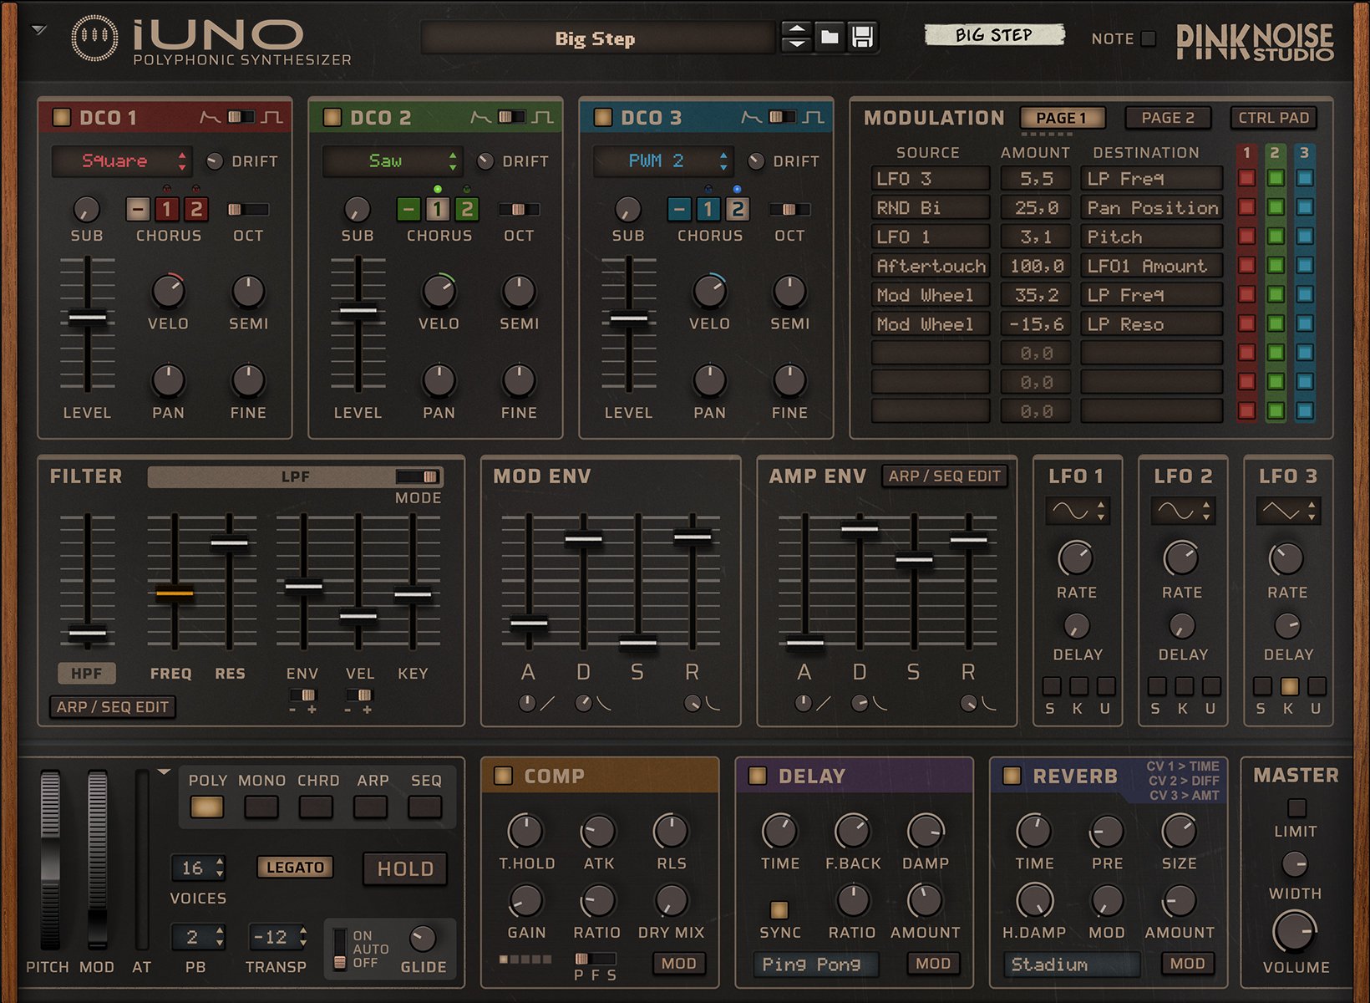
Task: Open the Stadium reverb type dropdown
Action: click(x=1072, y=965)
